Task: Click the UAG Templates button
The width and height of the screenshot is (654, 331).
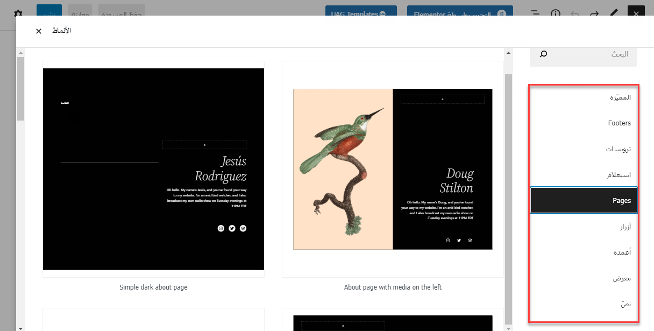Action: click(361, 13)
